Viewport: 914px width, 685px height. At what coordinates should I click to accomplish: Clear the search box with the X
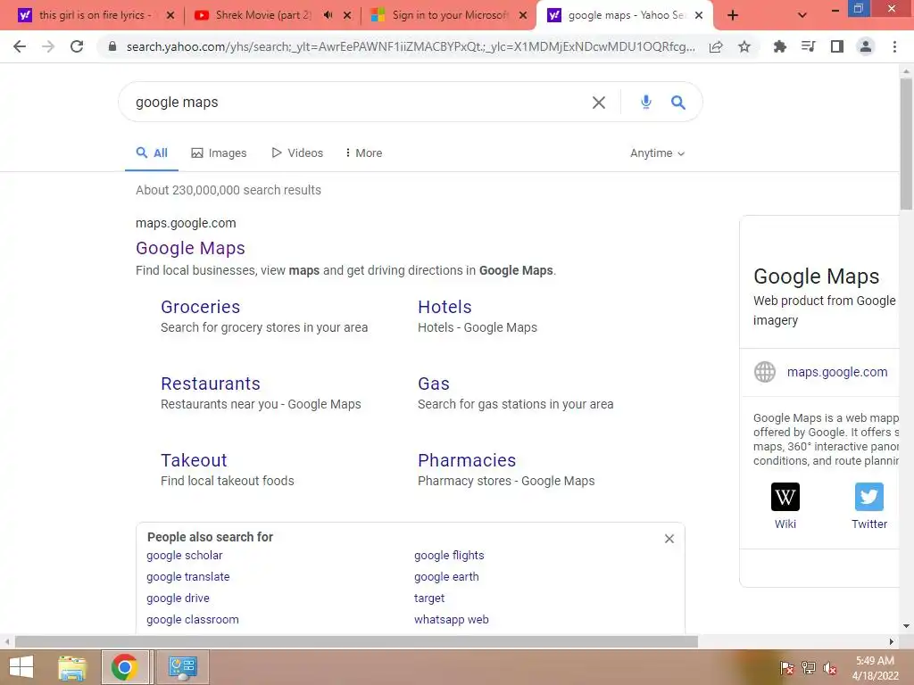click(599, 103)
